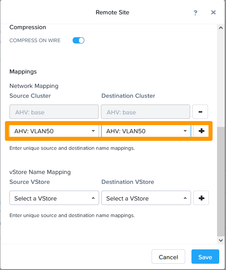Image resolution: width=226 pixels, height=270 pixels.
Task: Click the Cancel button
Action: 168,257
